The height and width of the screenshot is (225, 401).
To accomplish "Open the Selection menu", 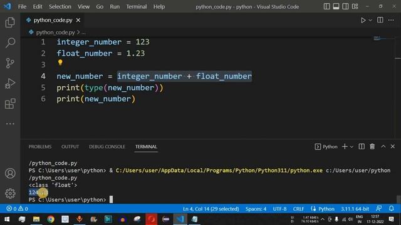I will tap(60, 7).
